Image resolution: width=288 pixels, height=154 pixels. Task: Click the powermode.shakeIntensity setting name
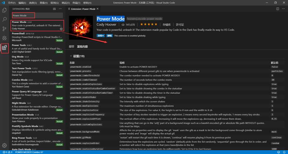coord(85,101)
